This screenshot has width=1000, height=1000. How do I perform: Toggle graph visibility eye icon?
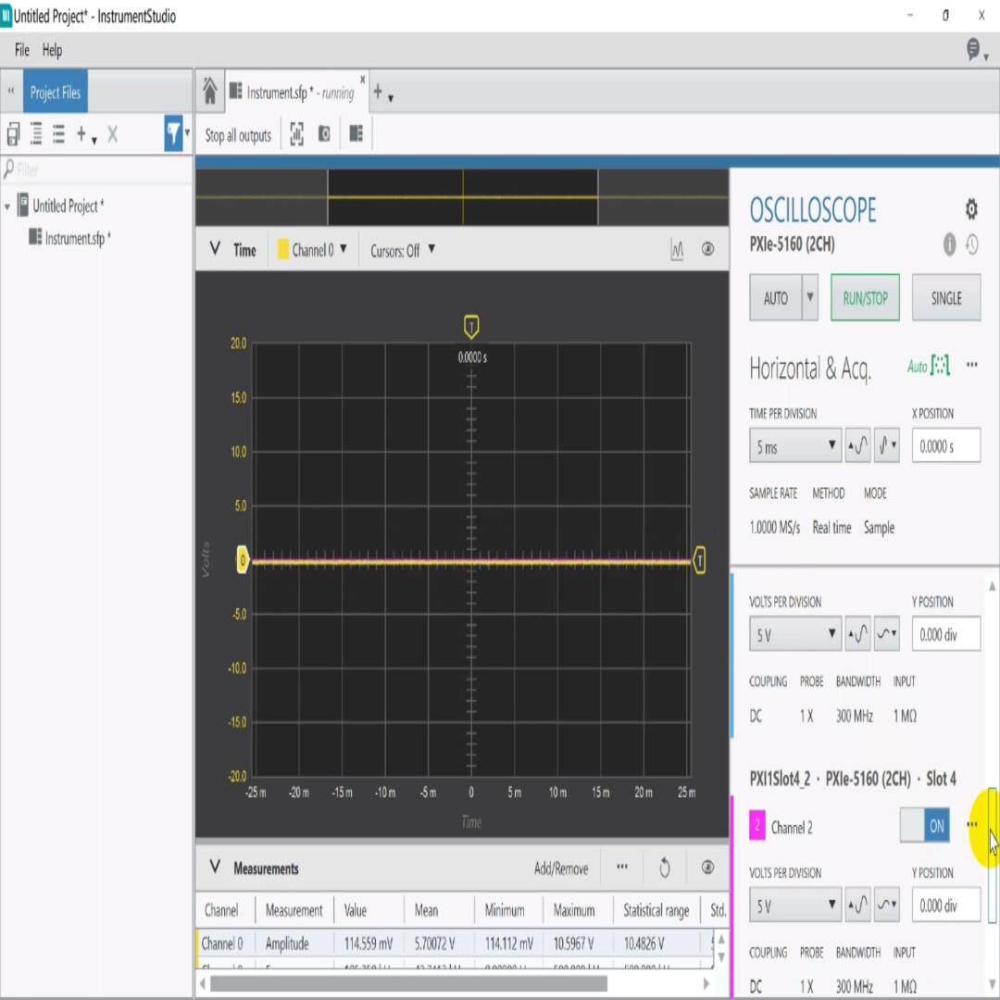pyautogui.click(x=707, y=249)
